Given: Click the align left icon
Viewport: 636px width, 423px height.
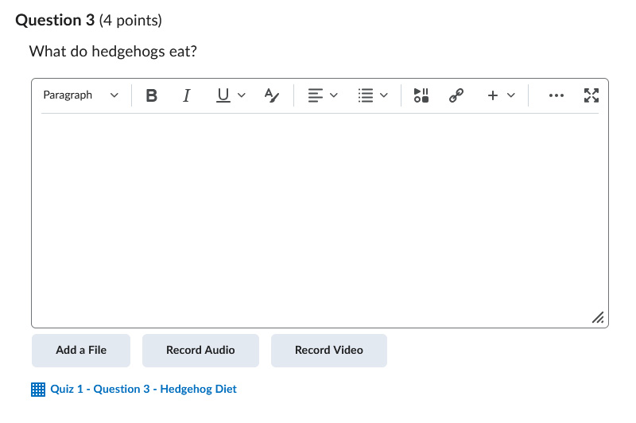Looking at the screenshot, I should tap(315, 95).
